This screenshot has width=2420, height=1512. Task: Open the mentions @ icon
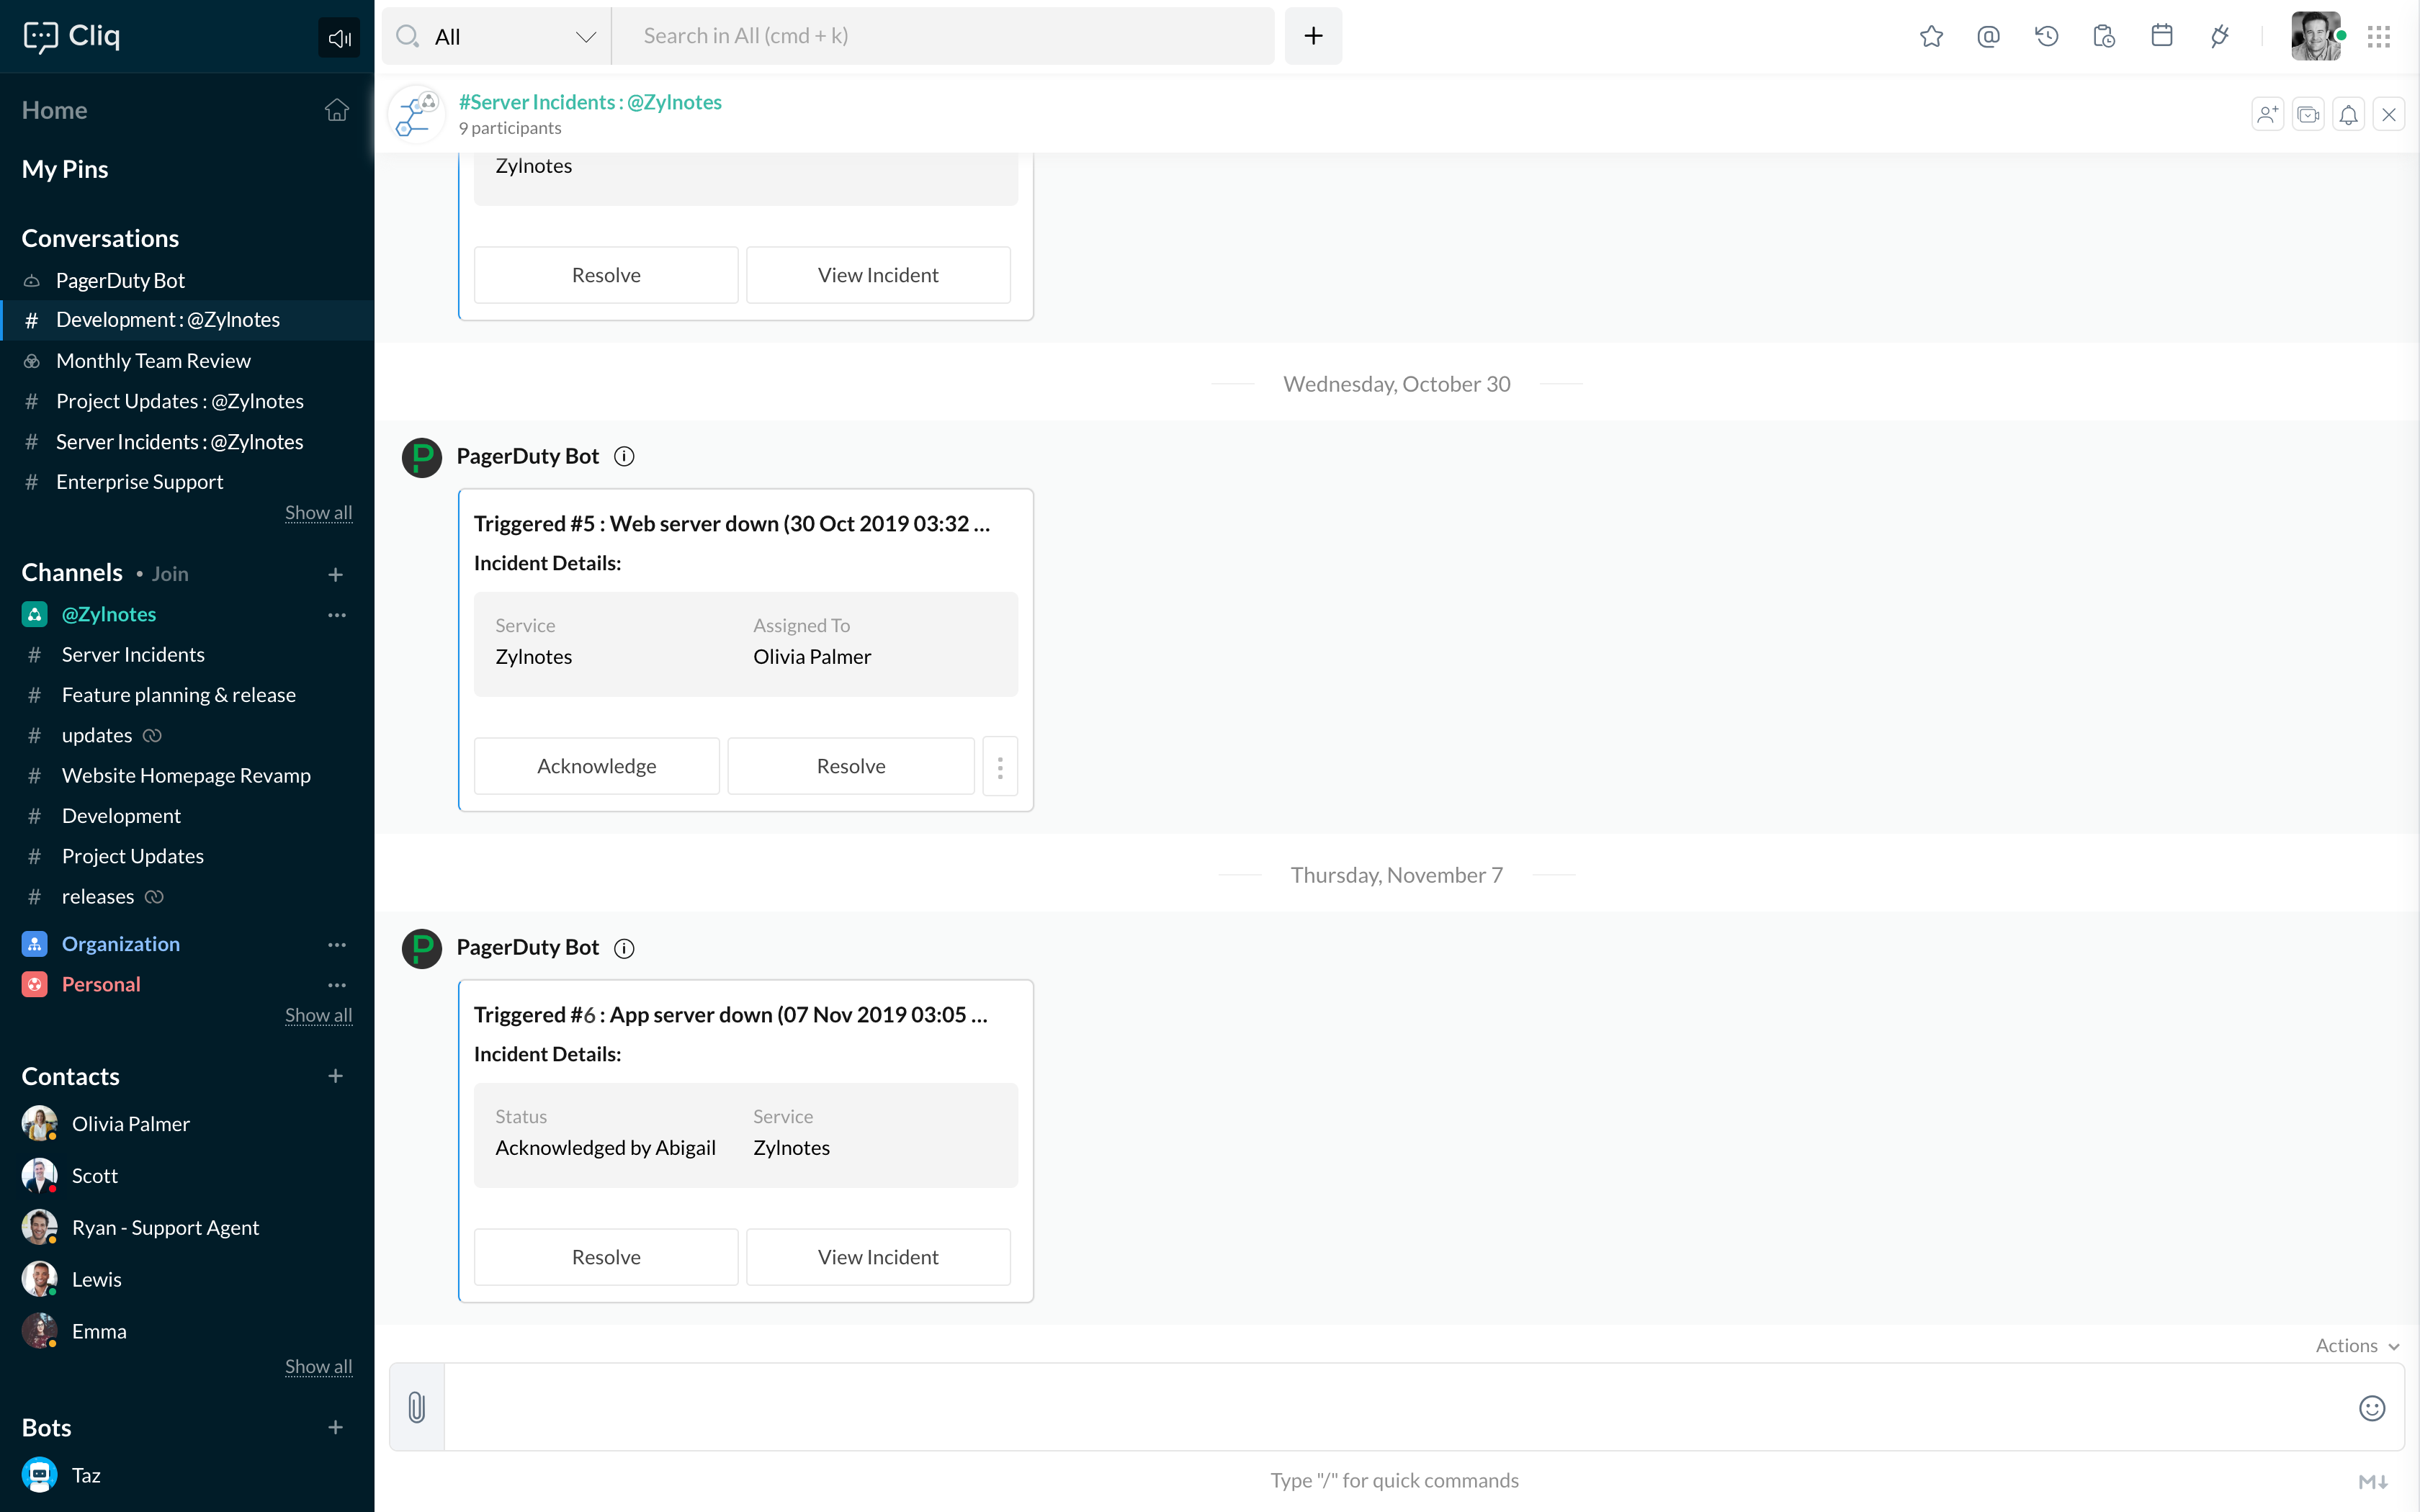(x=1988, y=37)
